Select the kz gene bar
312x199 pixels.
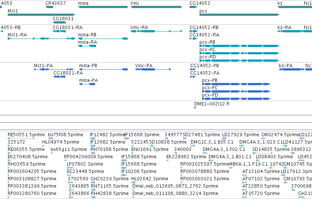295,7
